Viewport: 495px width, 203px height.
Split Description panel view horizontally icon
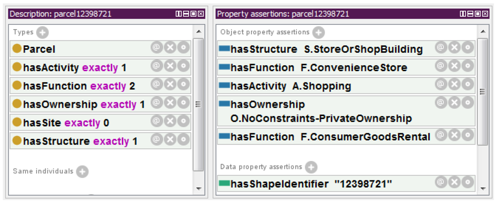pyautogui.click(x=186, y=13)
